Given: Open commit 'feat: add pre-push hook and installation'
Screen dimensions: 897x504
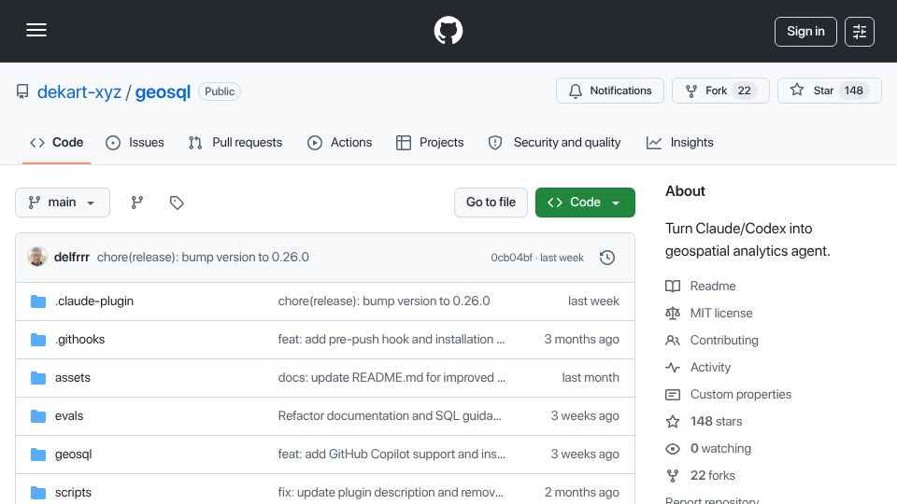Looking at the screenshot, I should (392, 340).
